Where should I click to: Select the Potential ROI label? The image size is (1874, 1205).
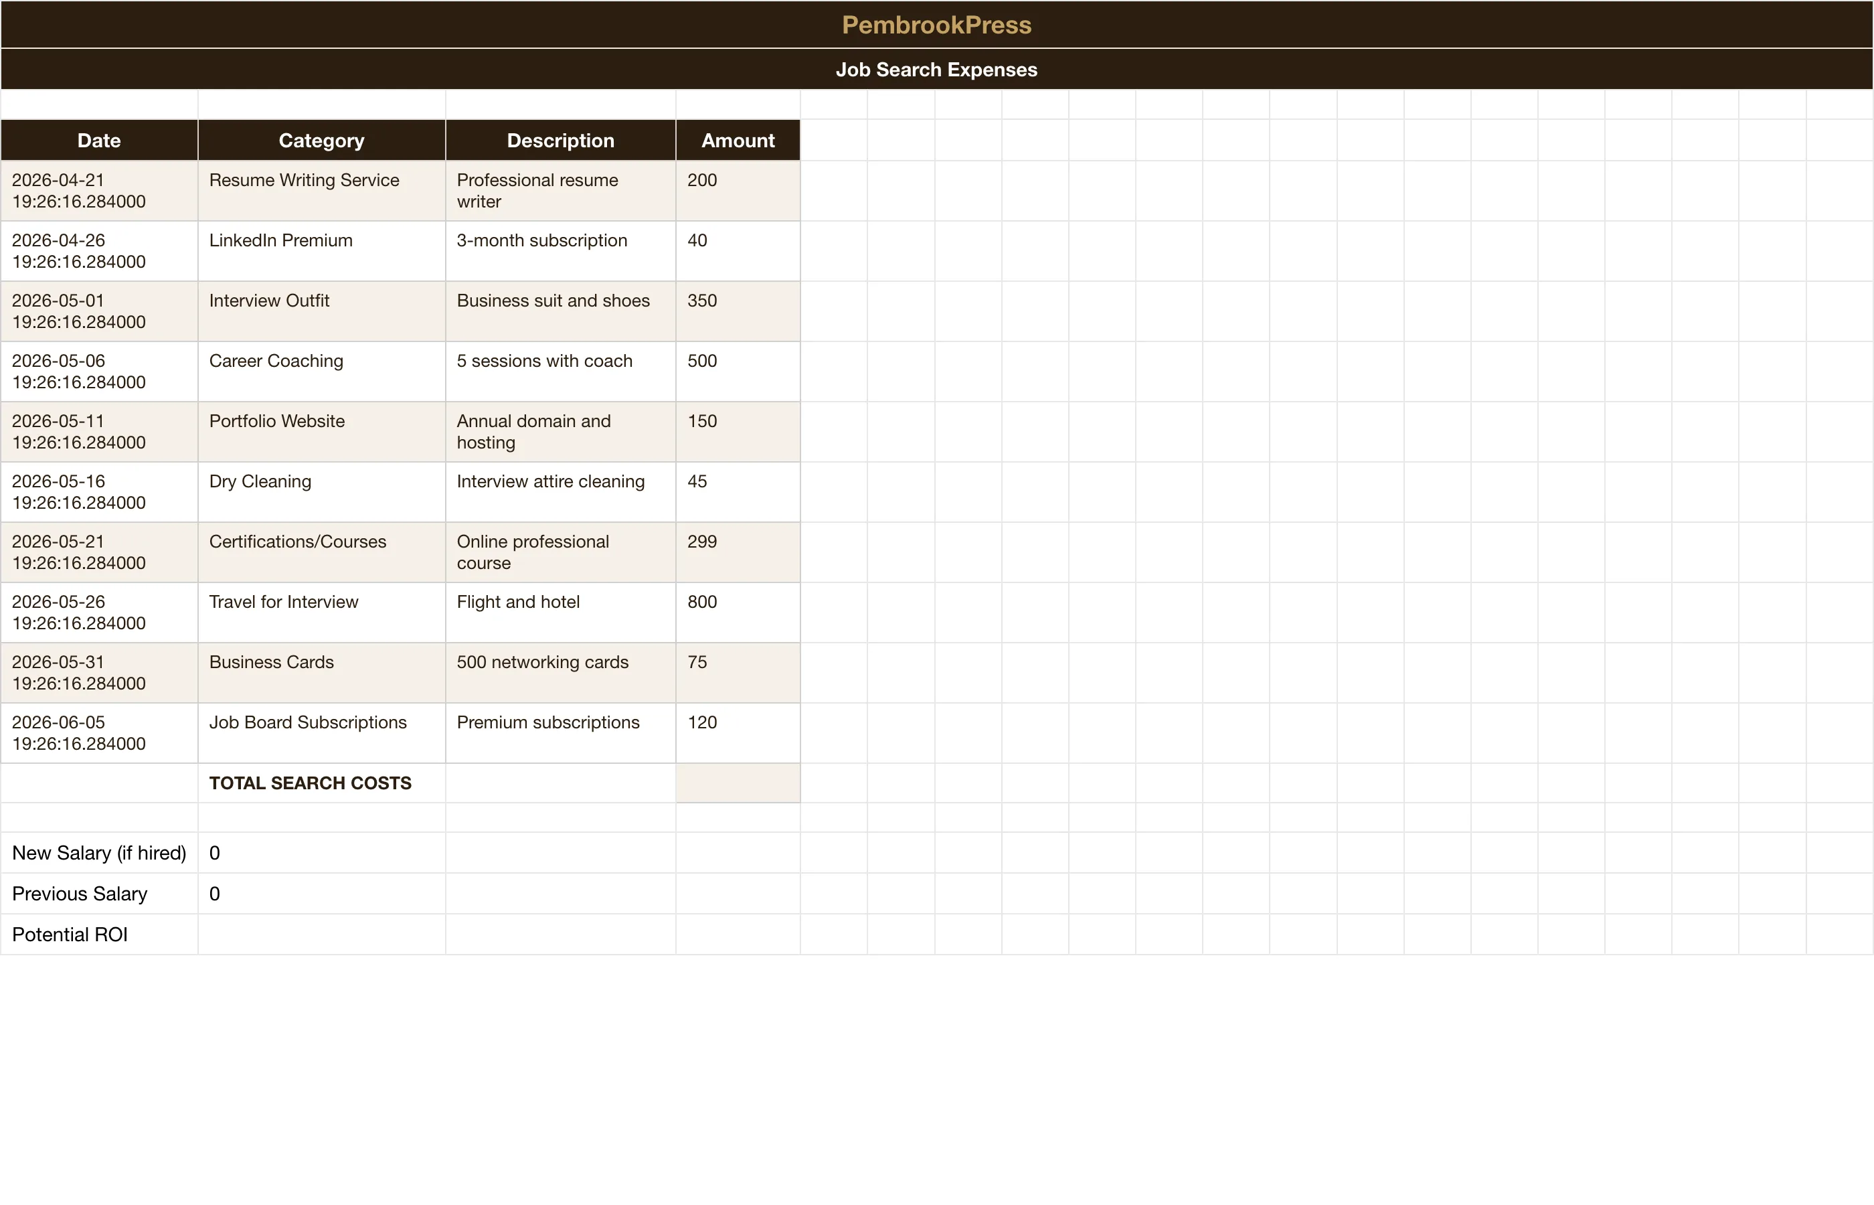[x=99, y=935]
